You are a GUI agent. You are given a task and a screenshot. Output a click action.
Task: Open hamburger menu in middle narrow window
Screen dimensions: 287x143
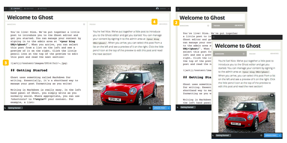178,9
